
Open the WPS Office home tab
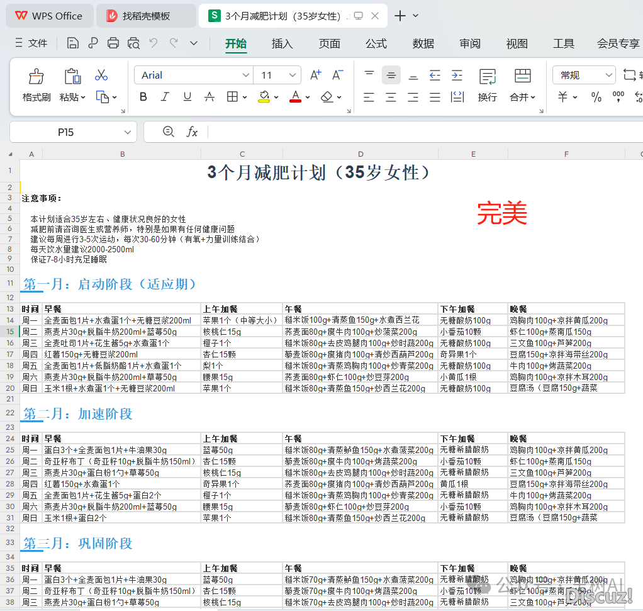(x=50, y=16)
